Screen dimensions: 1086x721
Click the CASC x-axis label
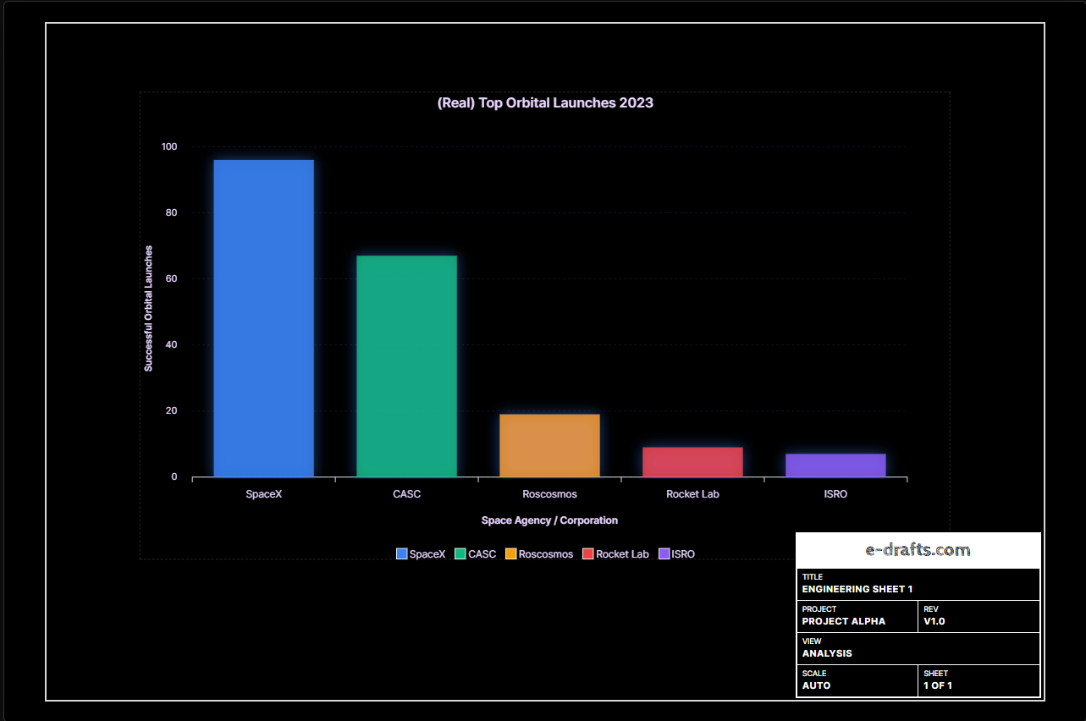(x=406, y=494)
